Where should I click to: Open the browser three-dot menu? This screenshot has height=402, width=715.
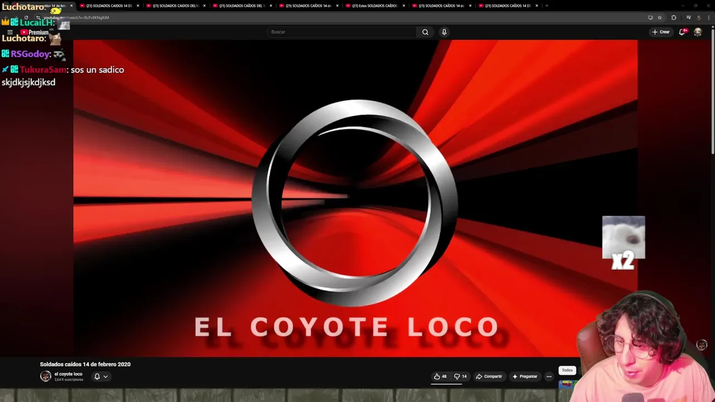coord(710,17)
